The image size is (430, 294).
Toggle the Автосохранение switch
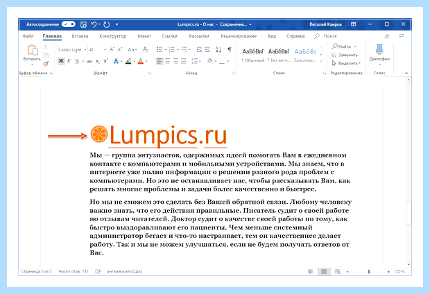(68, 24)
